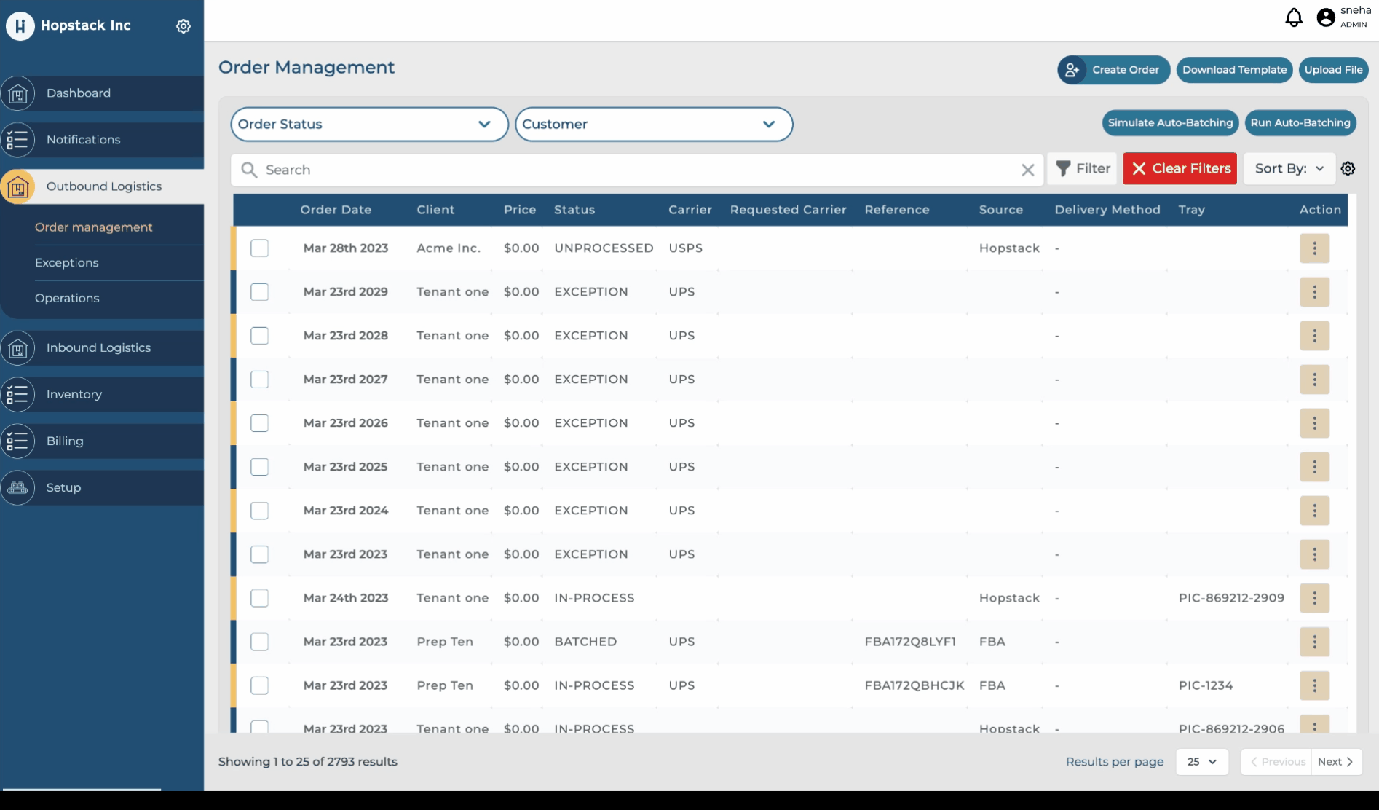Change results per page dropdown
This screenshot has width=1379, height=810.
point(1201,762)
